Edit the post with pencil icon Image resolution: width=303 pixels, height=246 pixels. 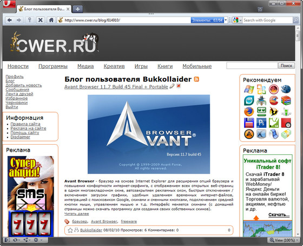[172, 86]
